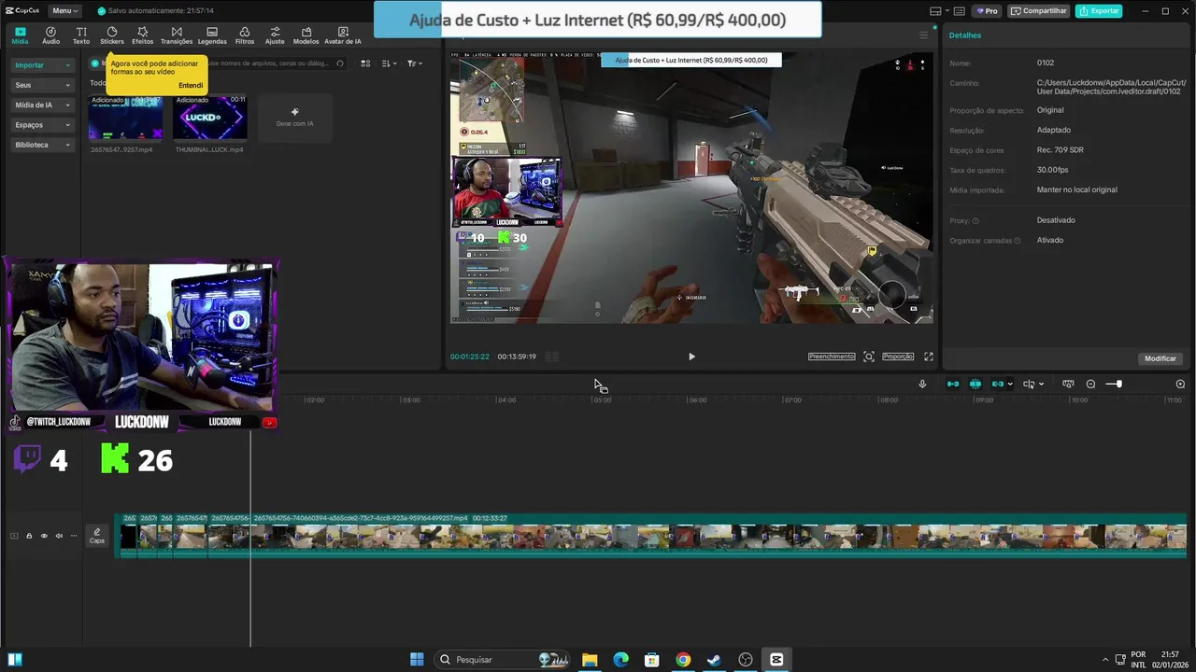Viewport: 1196px width, 672px height.
Task: Start voiceover recording with the microphone icon
Action: click(922, 384)
